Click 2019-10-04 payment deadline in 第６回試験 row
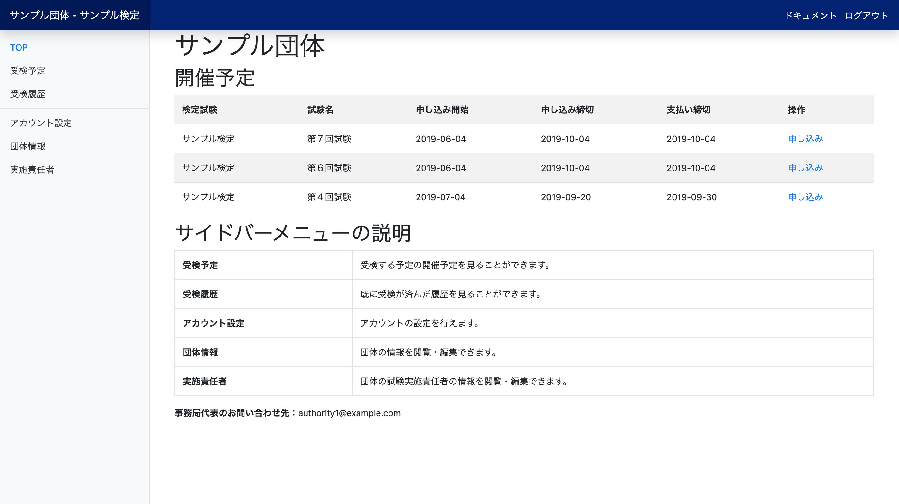 point(691,168)
